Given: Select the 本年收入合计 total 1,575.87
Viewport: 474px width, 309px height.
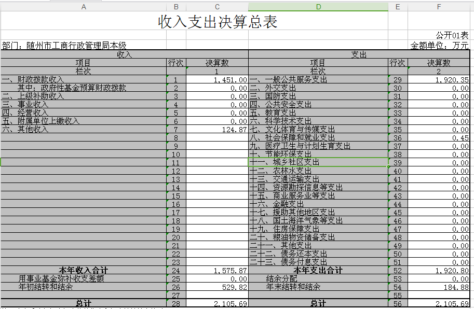Looking at the screenshot, I should tap(217, 271).
